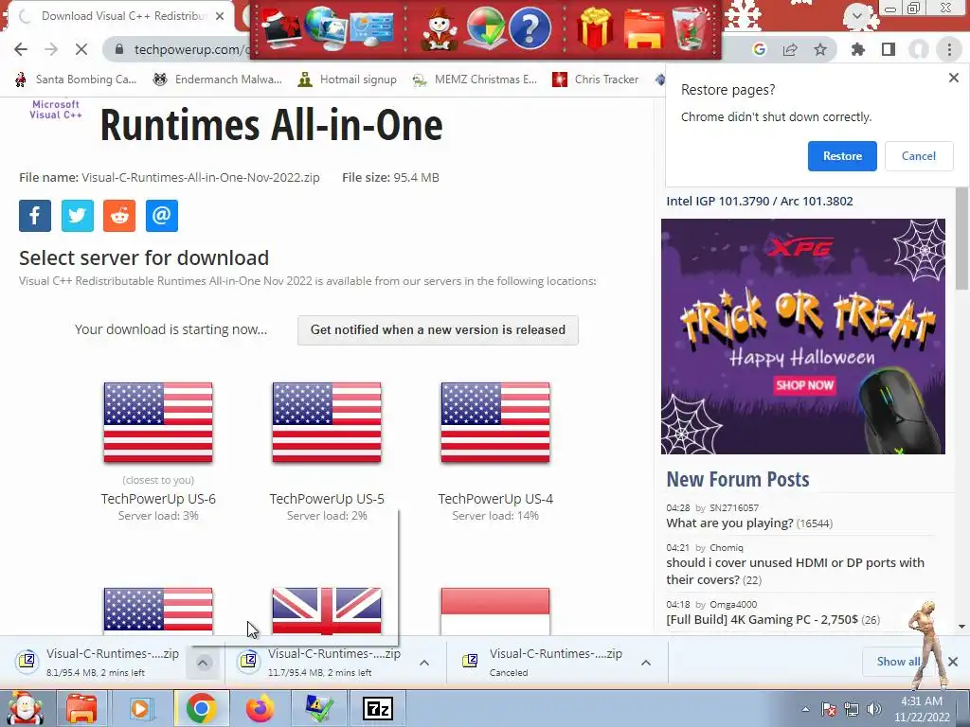Click the Intel IGP 101.3790 link
Viewport: 970px width, 727px height.
coord(759,201)
